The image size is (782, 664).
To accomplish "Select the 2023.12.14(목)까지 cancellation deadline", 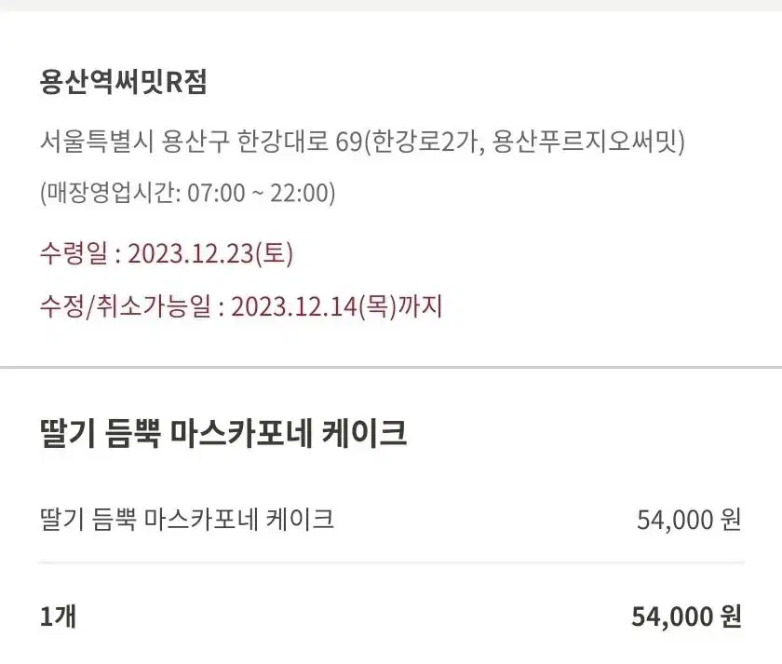I will 337,305.
